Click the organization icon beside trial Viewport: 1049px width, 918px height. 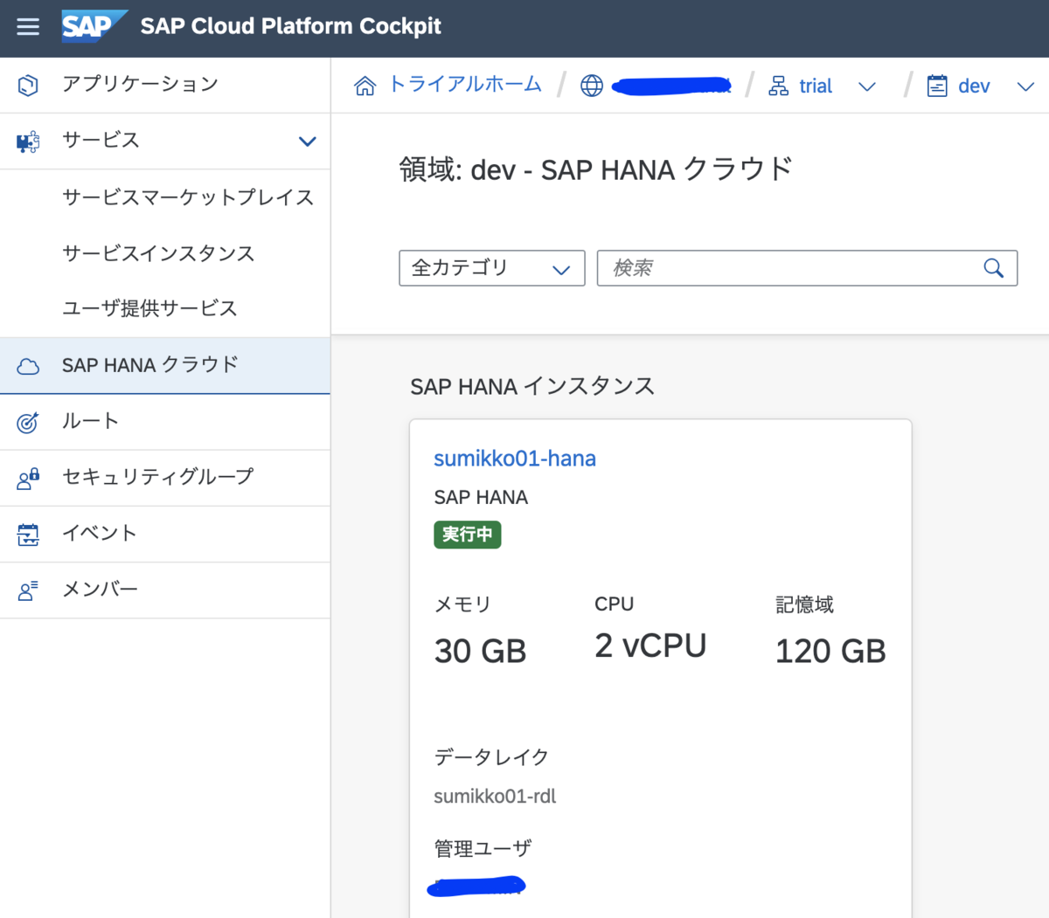[x=778, y=86]
